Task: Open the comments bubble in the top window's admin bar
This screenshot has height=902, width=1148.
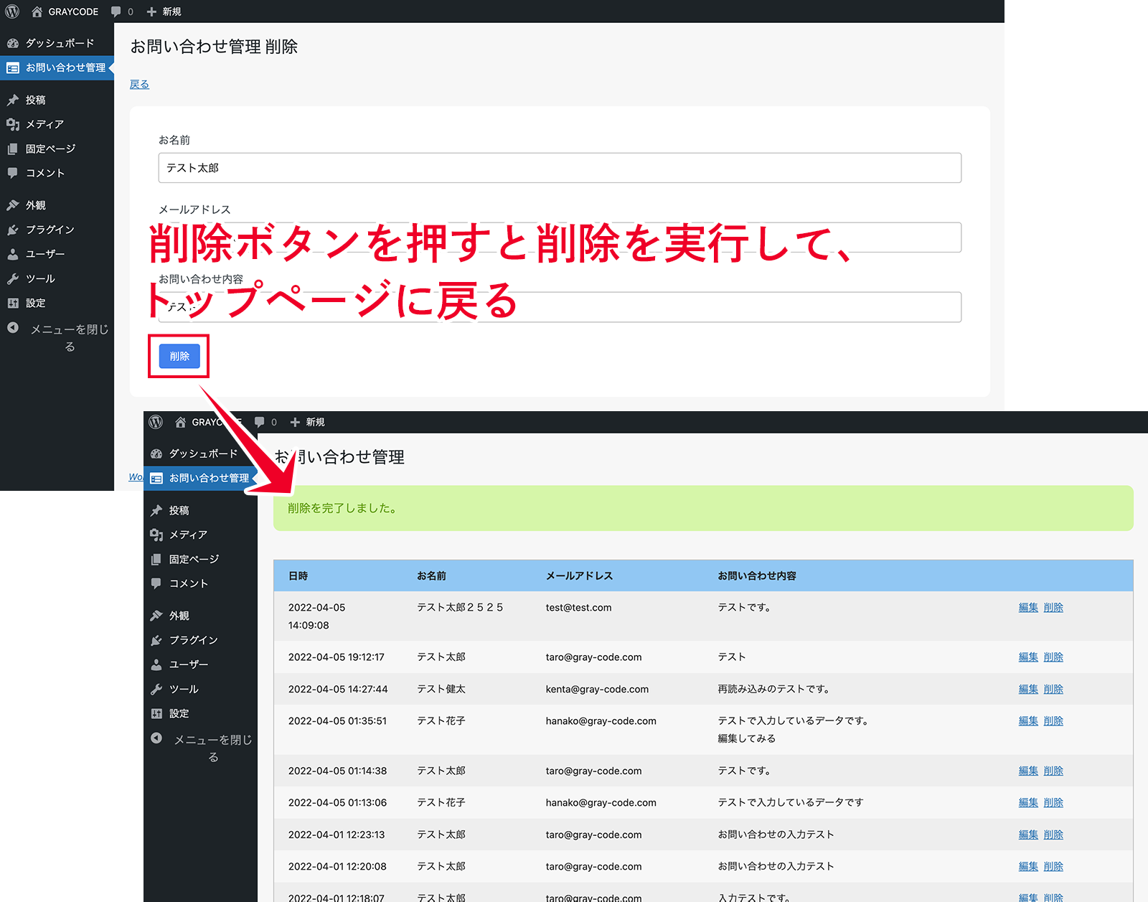Action: coord(116,12)
